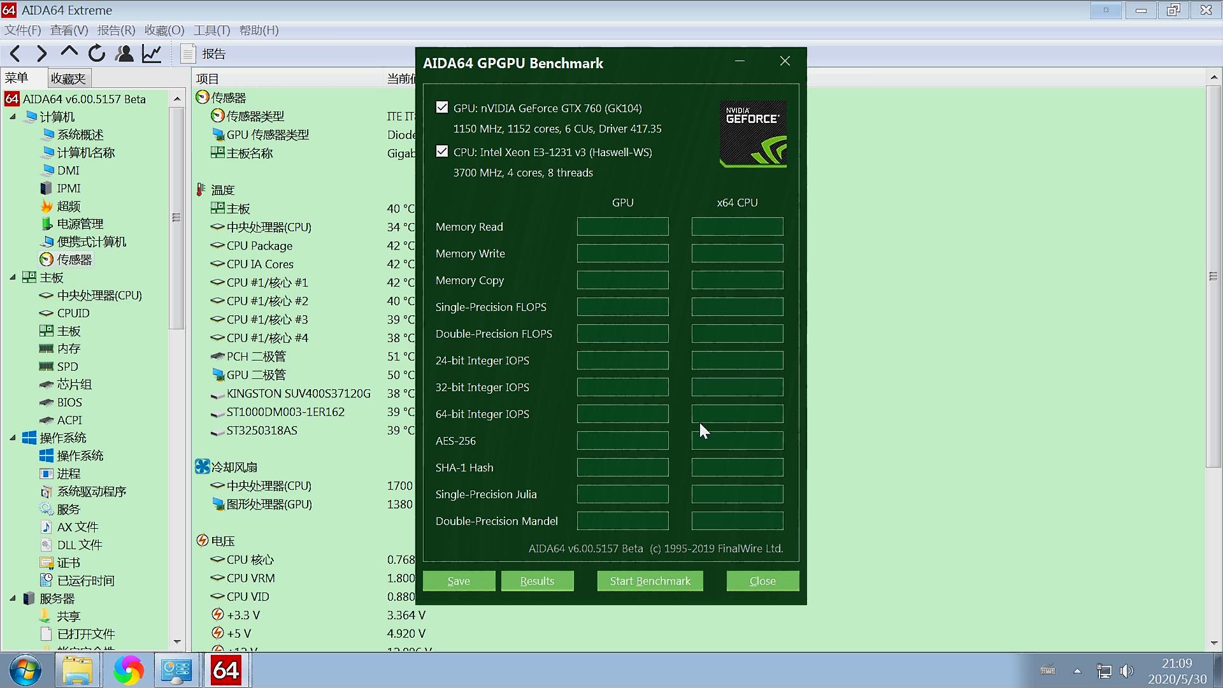Image resolution: width=1223 pixels, height=688 pixels.
Task: Click the Start Benchmark button
Action: coord(650,581)
